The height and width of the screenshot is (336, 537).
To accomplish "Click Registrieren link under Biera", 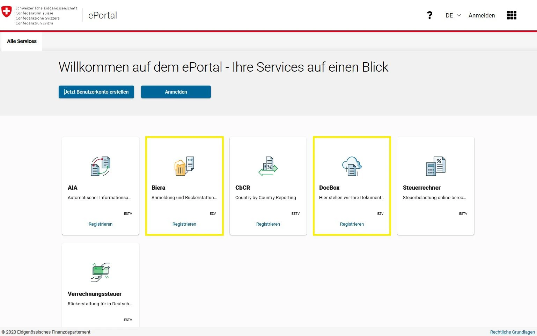I will point(184,224).
